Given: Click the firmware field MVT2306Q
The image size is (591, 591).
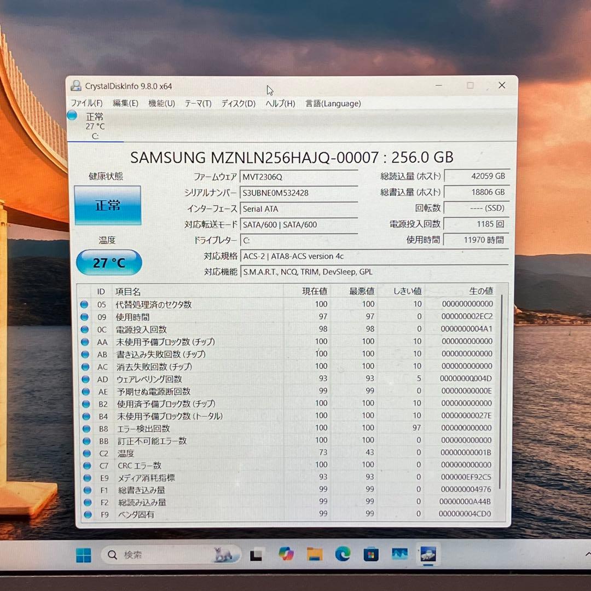Looking at the screenshot, I should pos(299,177).
